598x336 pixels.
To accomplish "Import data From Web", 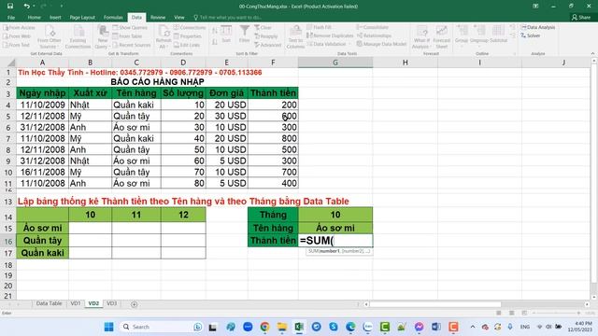I will coord(17,36).
